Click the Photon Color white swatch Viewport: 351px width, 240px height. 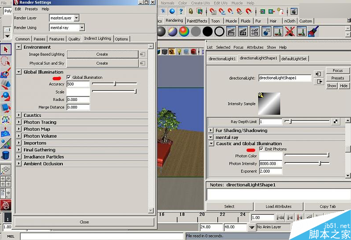click(270, 156)
